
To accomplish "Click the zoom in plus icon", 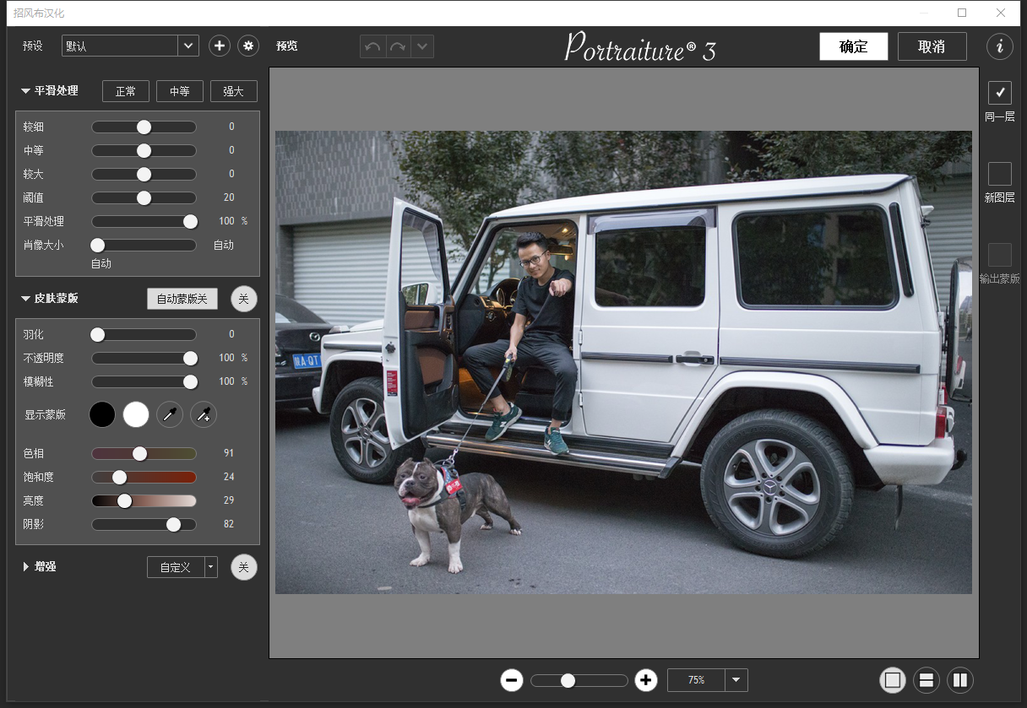I will pyautogui.click(x=646, y=680).
